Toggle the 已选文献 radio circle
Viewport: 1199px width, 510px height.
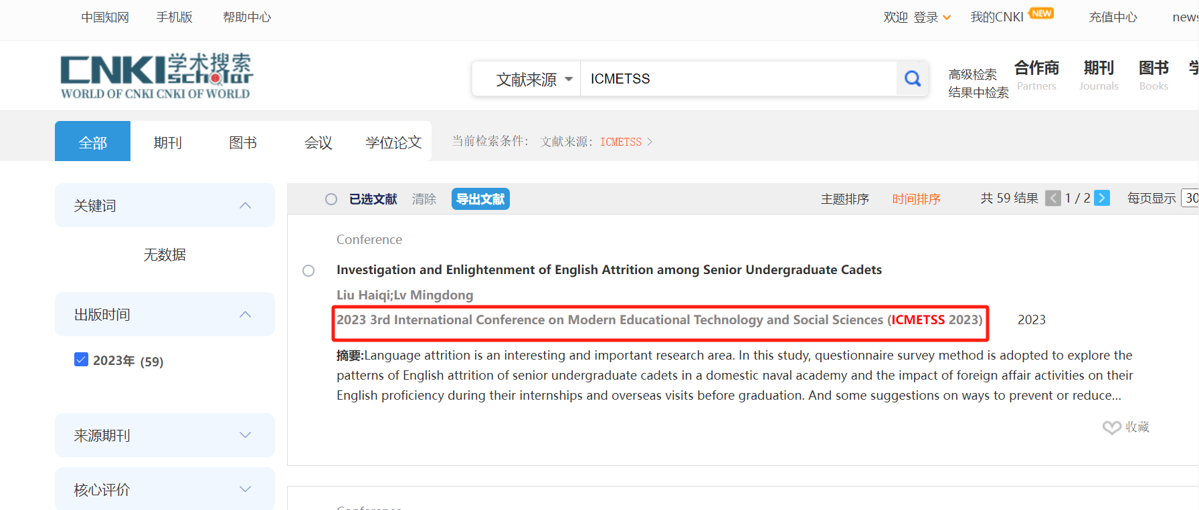coord(331,199)
